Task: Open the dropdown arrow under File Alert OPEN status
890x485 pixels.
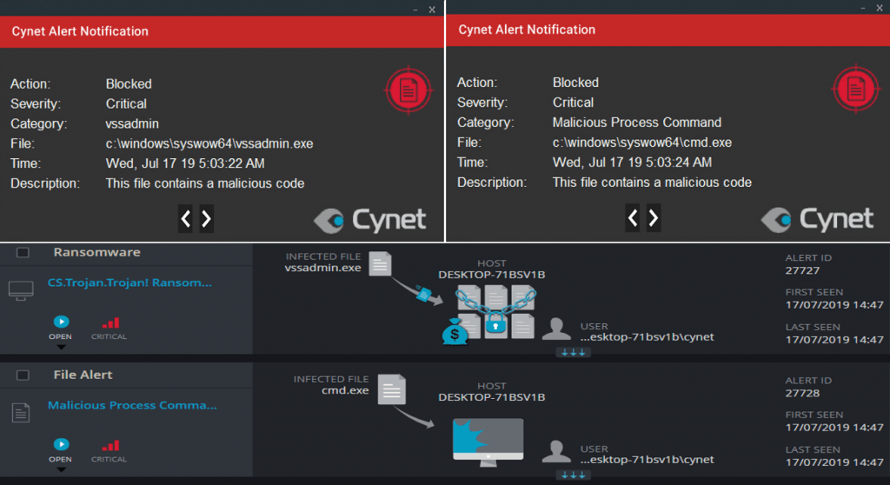Action: (x=61, y=469)
